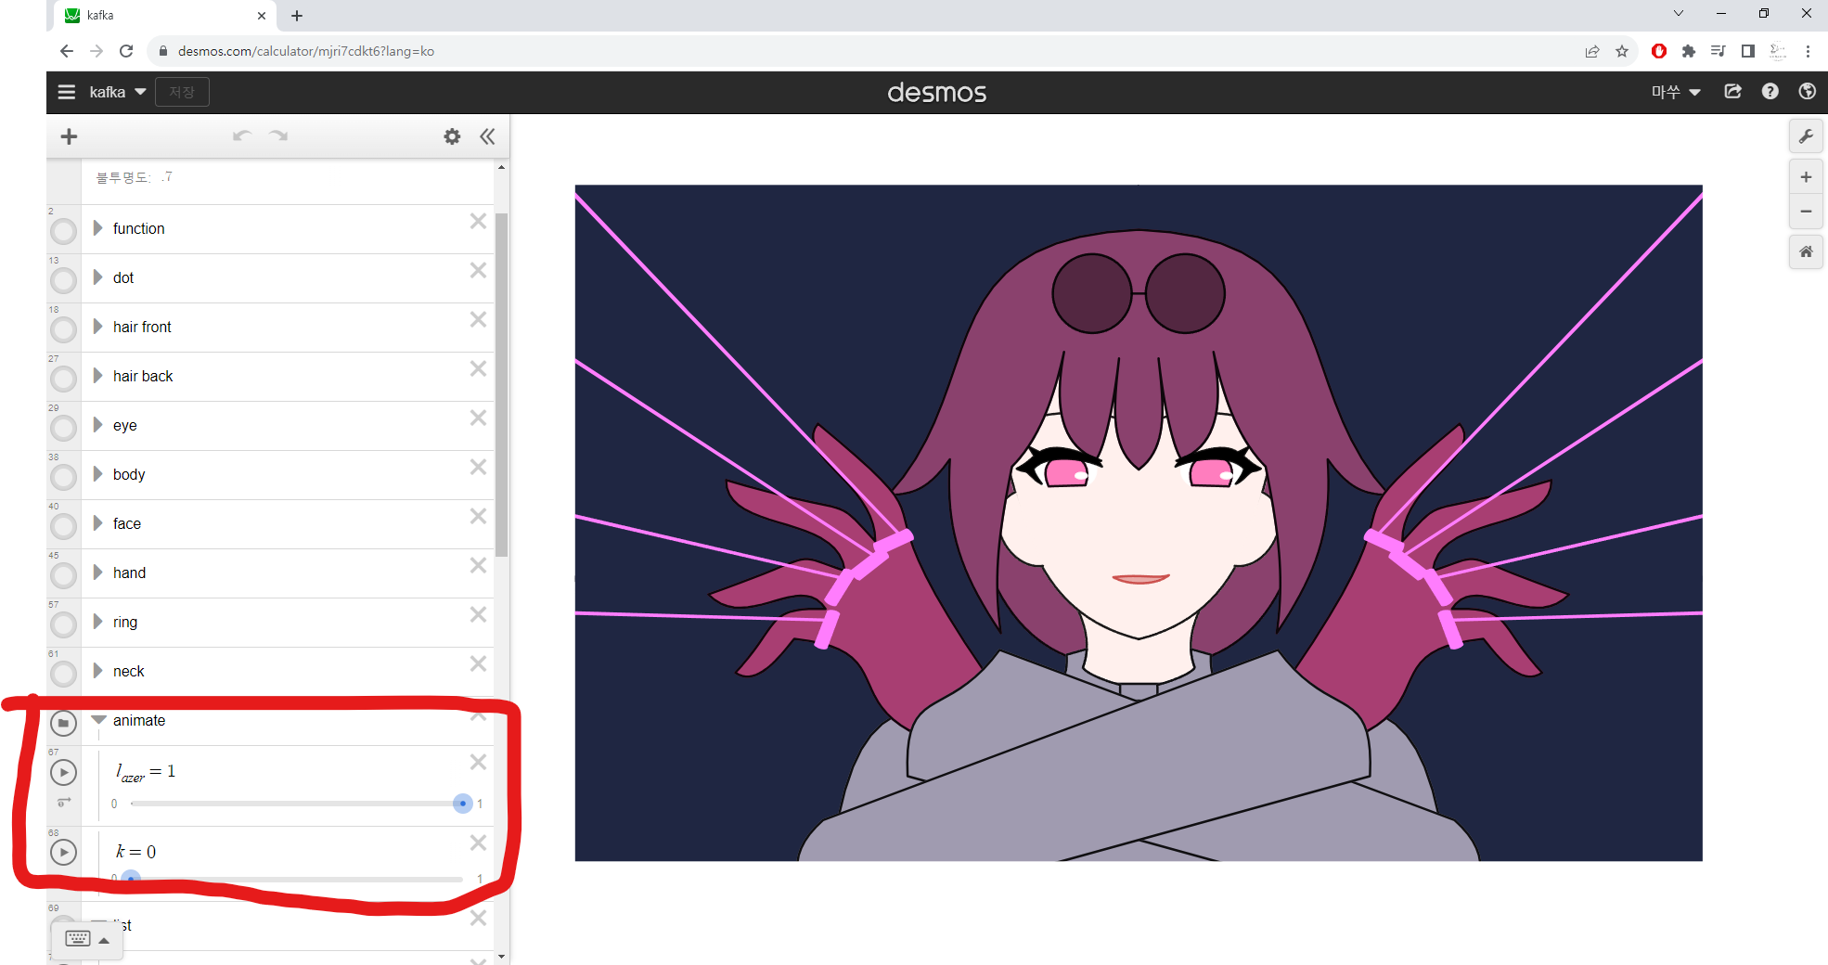The height and width of the screenshot is (965, 1828).
Task: Toggle visibility of hair back folder
Action: pos(63,379)
